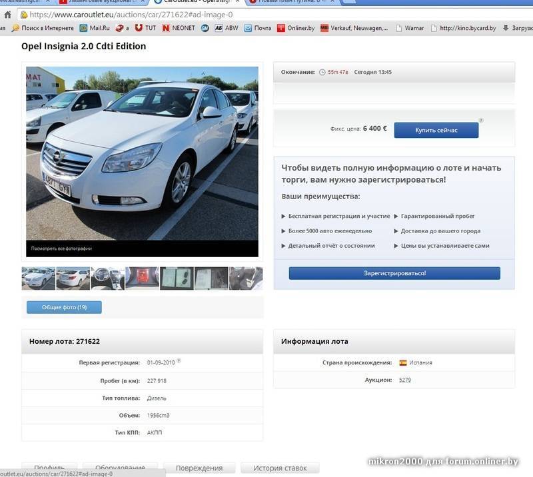Viewport: 533px width, 477px height.
Task: Open the 'Verkauf, Neuwagen' bookmark
Action: click(x=354, y=28)
